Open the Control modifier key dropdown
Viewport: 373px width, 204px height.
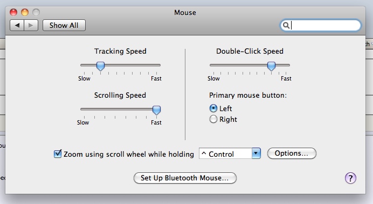pyautogui.click(x=230, y=154)
